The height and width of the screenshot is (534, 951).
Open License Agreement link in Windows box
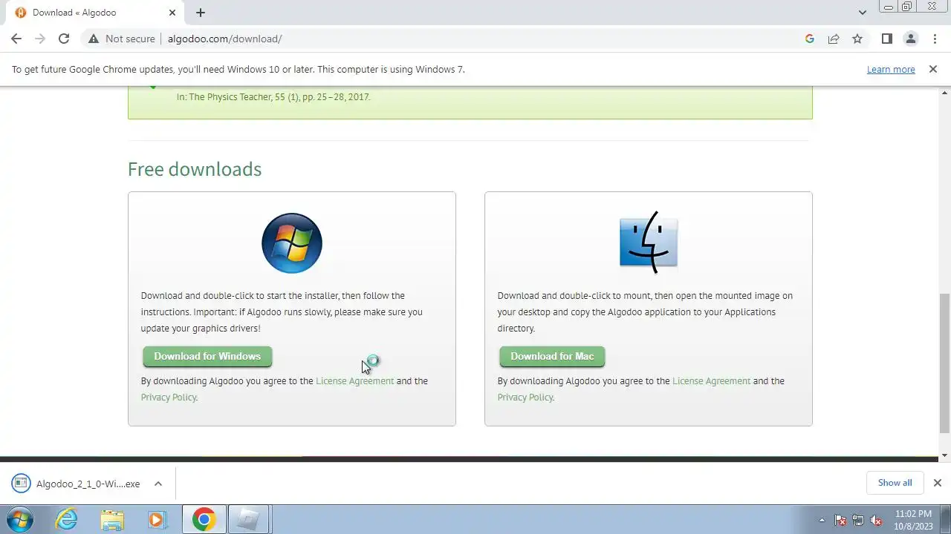[354, 381]
